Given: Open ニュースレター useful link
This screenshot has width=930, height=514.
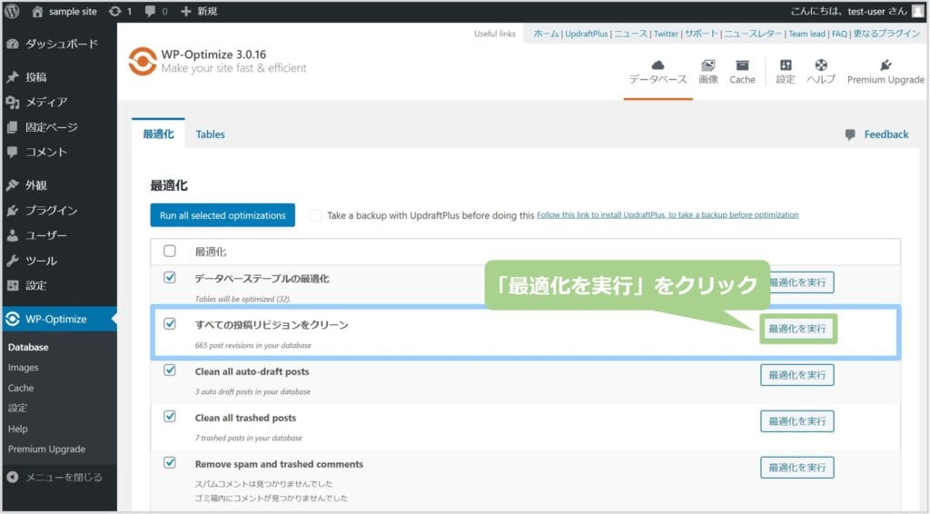Looking at the screenshot, I should pyautogui.click(x=753, y=34).
